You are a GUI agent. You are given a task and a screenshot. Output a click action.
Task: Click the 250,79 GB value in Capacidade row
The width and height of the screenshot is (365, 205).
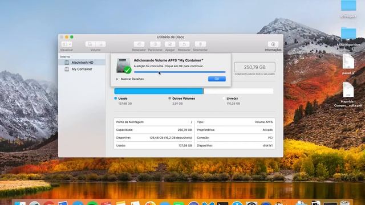pos(185,130)
